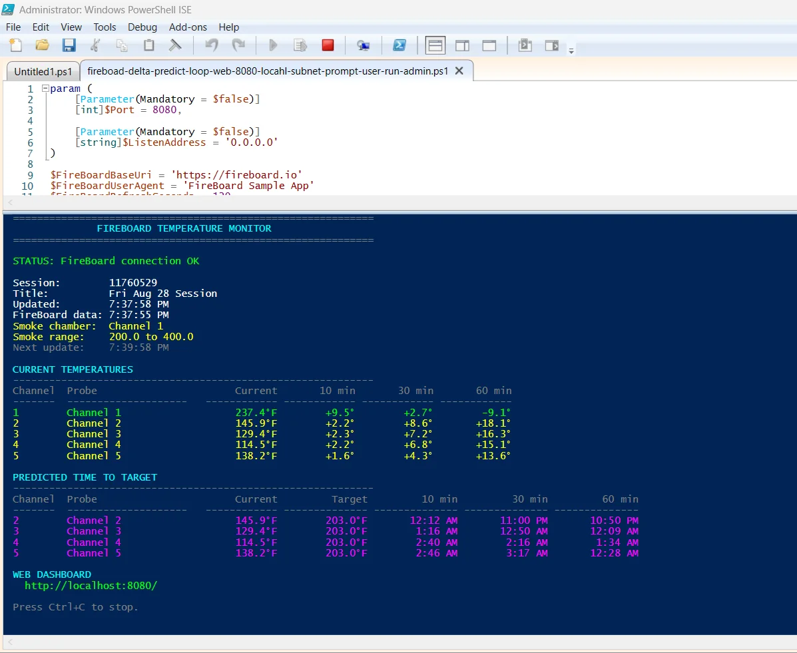This screenshot has height=653, width=797.
Task: Show script pane on top layout
Action: click(x=435, y=45)
